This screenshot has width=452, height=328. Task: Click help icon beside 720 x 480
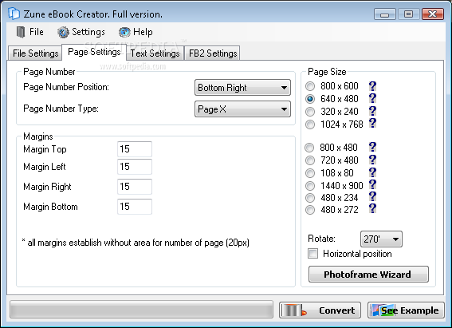tap(372, 160)
